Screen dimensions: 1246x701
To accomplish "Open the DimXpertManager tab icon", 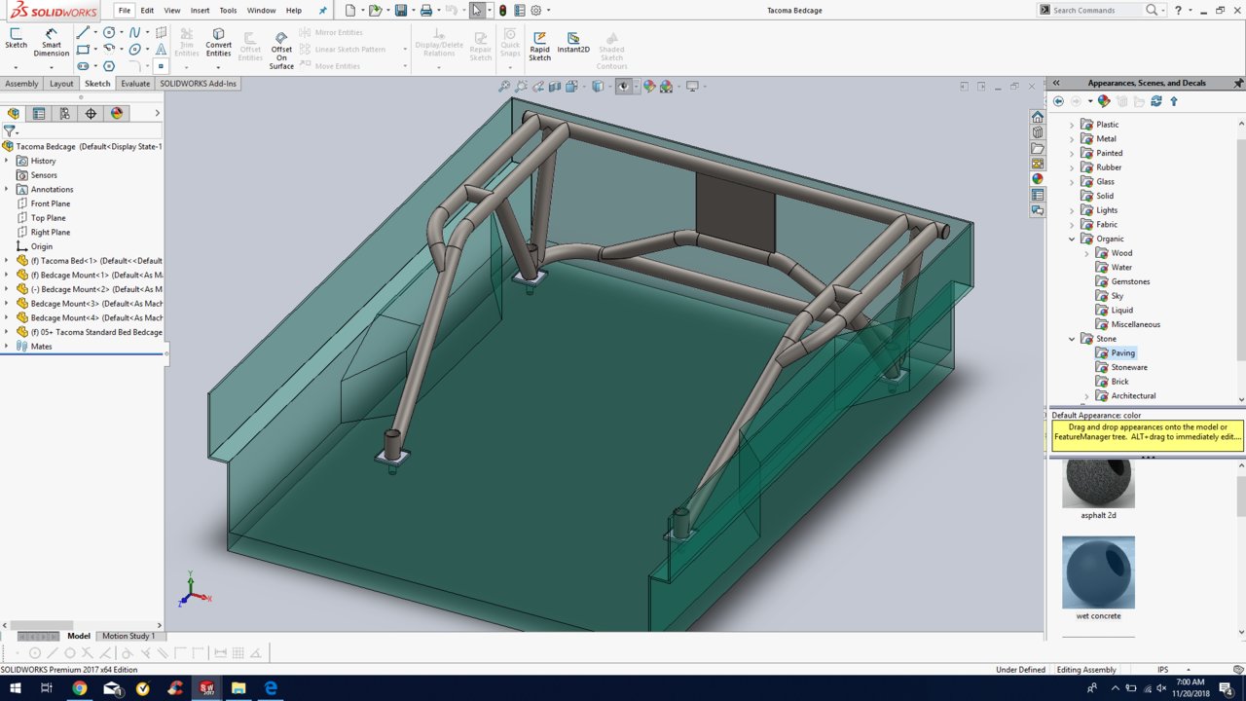I will (x=91, y=113).
